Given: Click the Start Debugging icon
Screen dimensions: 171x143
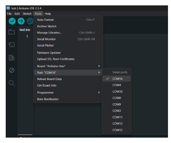Looking at the screenshot, I should [30, 21].
